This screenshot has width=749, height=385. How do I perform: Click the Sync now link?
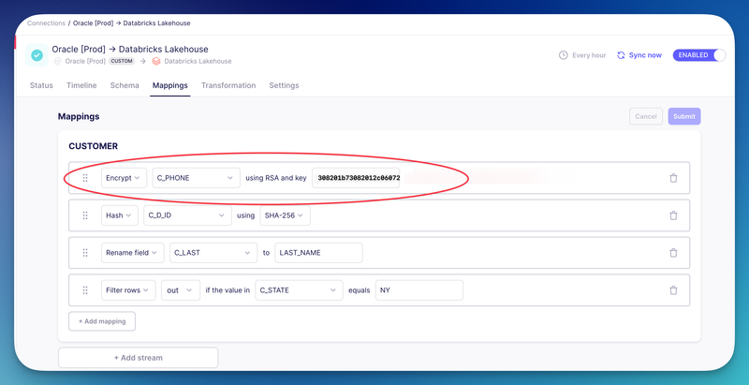coord(645,55)
